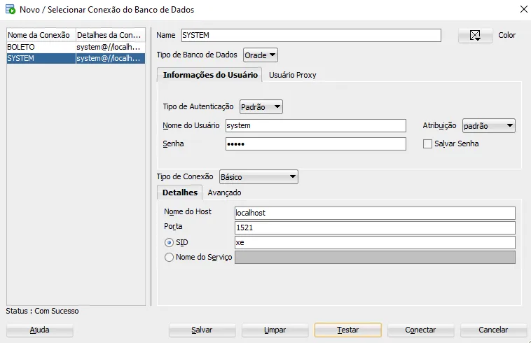
Task: Enable the Salvar Senha checkbox
Action: pyautogui.click(x=427, y=143)
